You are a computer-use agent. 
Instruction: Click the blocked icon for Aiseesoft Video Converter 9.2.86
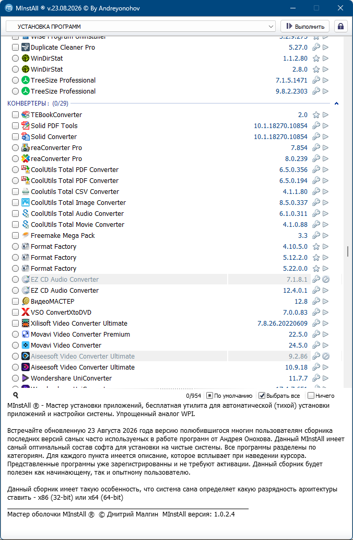click(x=326, y=356)
